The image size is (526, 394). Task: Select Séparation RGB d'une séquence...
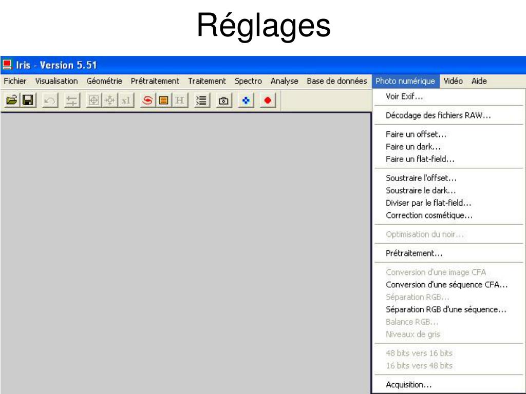coord(448,309)
